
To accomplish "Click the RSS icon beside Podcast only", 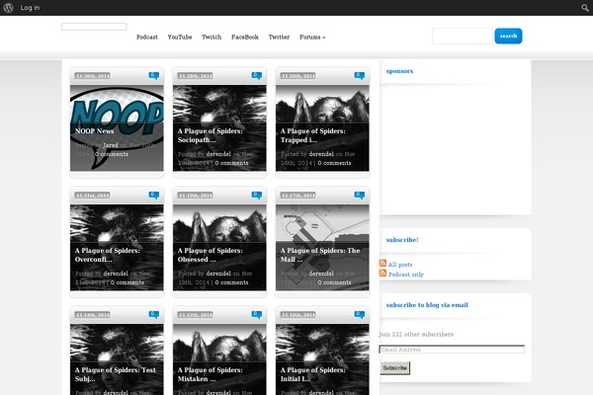I will pyautogui.click(x=382, y=273).
